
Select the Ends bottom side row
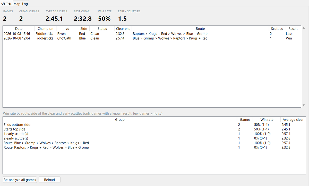click(154, 125)
